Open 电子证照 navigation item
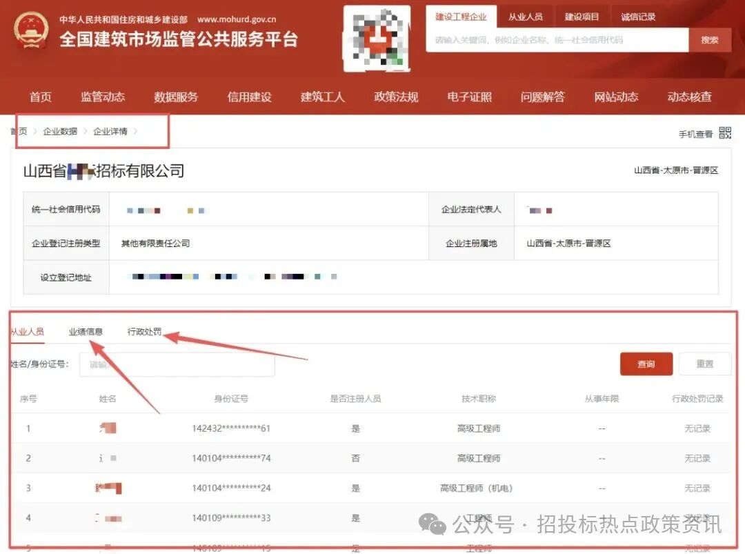Screen dimensions: 745x554 click(470, 97)
